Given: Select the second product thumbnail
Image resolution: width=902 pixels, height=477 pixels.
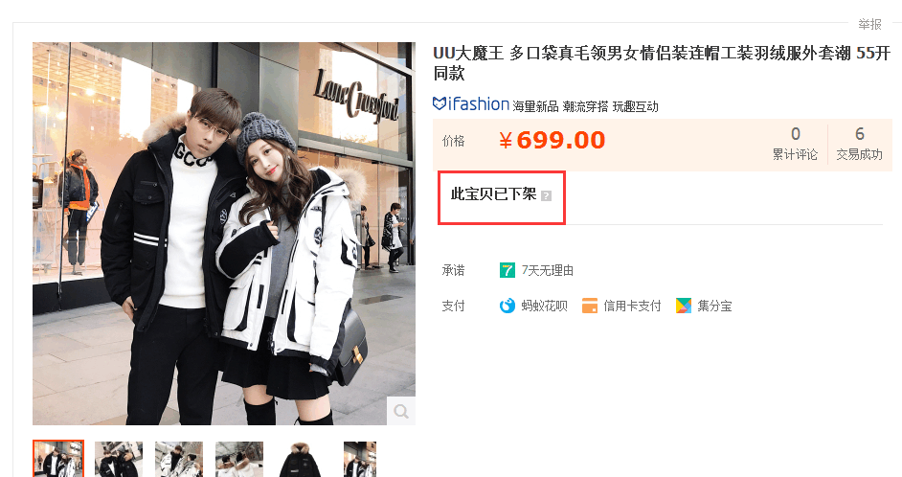Looking at the screenshot, I should [x=119, y=459].
